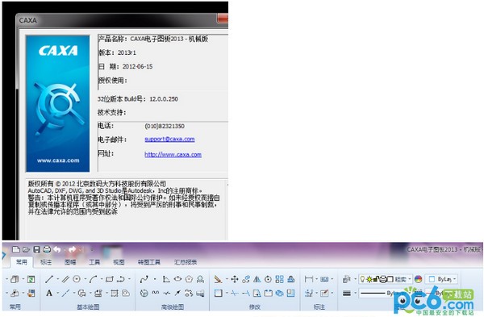
Task: Expand the arrow next to the Text tool
Action: [57, 293]
